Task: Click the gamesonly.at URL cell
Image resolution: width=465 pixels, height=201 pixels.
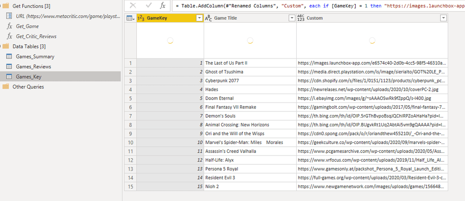Action: tap(372, 169)
